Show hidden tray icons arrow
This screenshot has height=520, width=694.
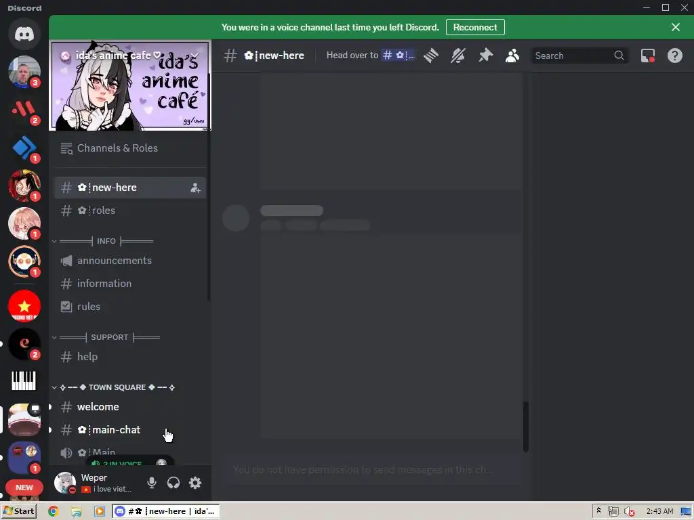[599, 511]
